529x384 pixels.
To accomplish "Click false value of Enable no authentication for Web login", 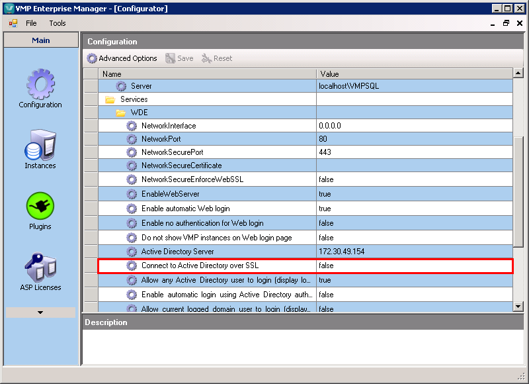I will pyautogui.click(x=326, y=223).
